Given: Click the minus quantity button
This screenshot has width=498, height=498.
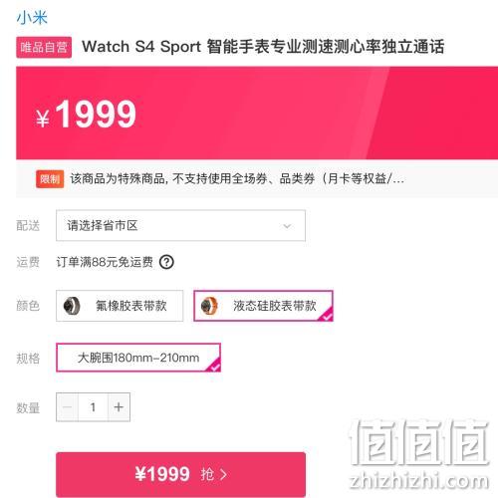Looking at the screenshot, I should [x=68, y=407].
